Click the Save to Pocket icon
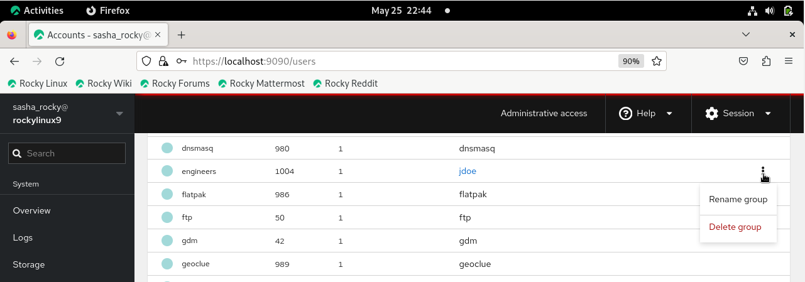This screenshot has height=282, width=805. [x=743, y=61]
